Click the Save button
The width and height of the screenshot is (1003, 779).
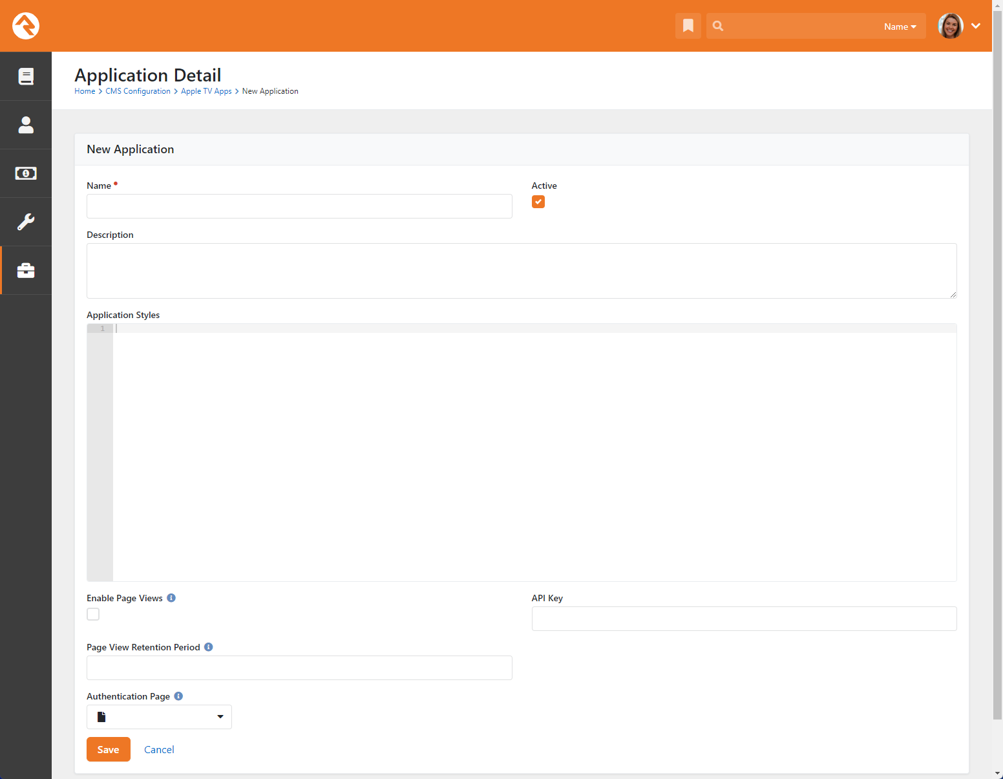tap(109, 749)
